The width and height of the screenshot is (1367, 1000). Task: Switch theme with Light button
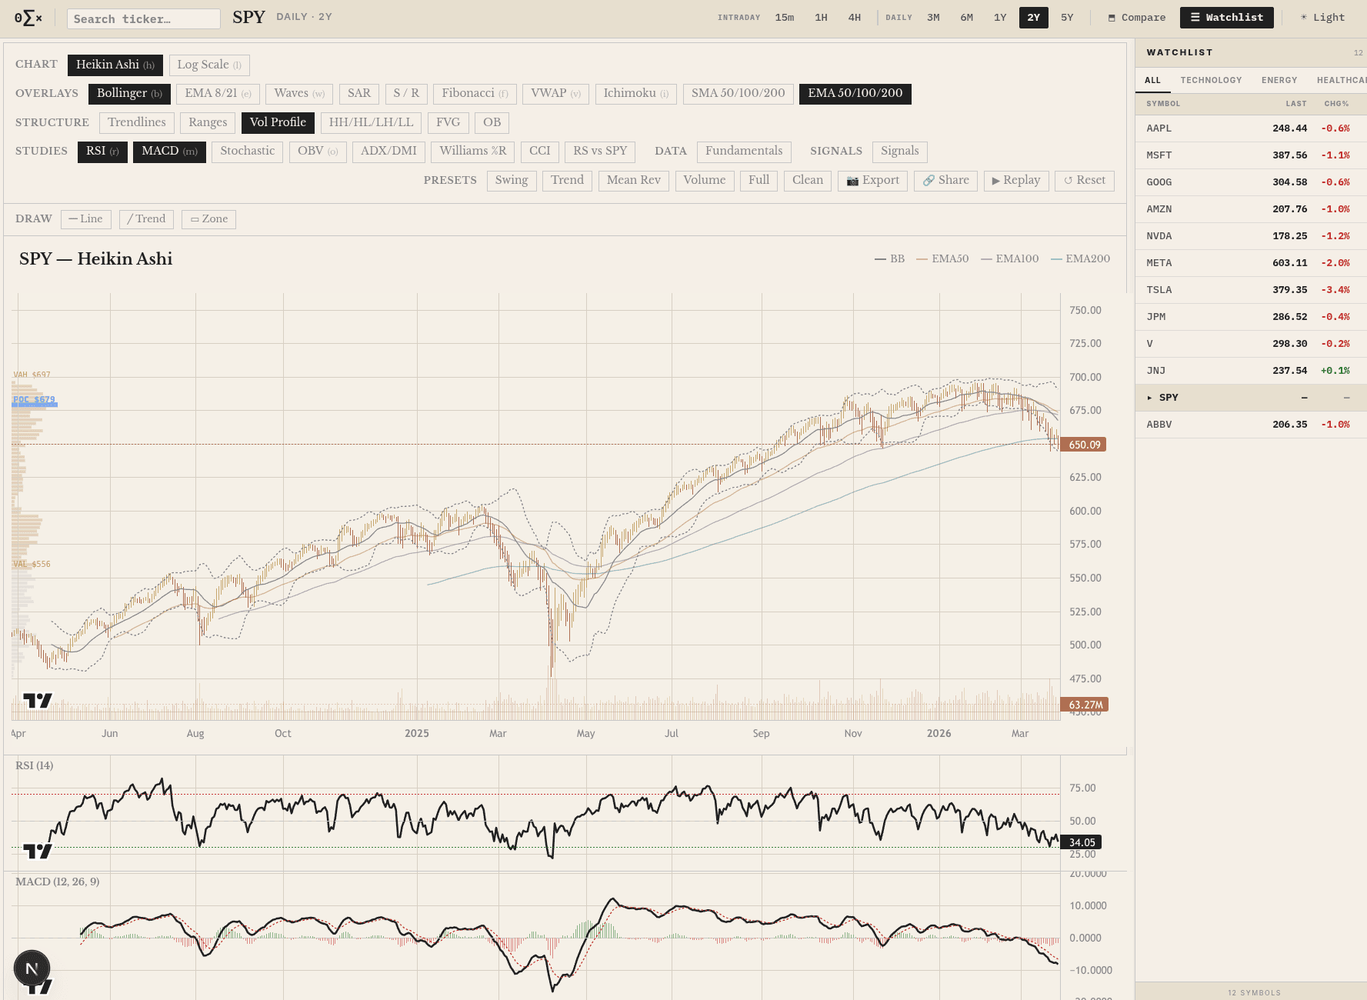(1323, 18)
